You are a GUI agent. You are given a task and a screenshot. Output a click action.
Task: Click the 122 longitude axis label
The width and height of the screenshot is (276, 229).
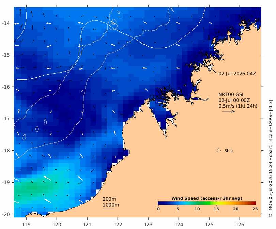(118, 225)
